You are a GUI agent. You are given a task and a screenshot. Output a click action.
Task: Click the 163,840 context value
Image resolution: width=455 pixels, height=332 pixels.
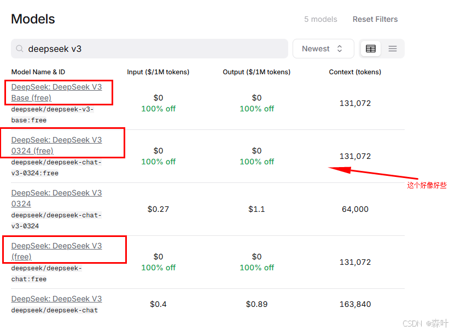355,304
